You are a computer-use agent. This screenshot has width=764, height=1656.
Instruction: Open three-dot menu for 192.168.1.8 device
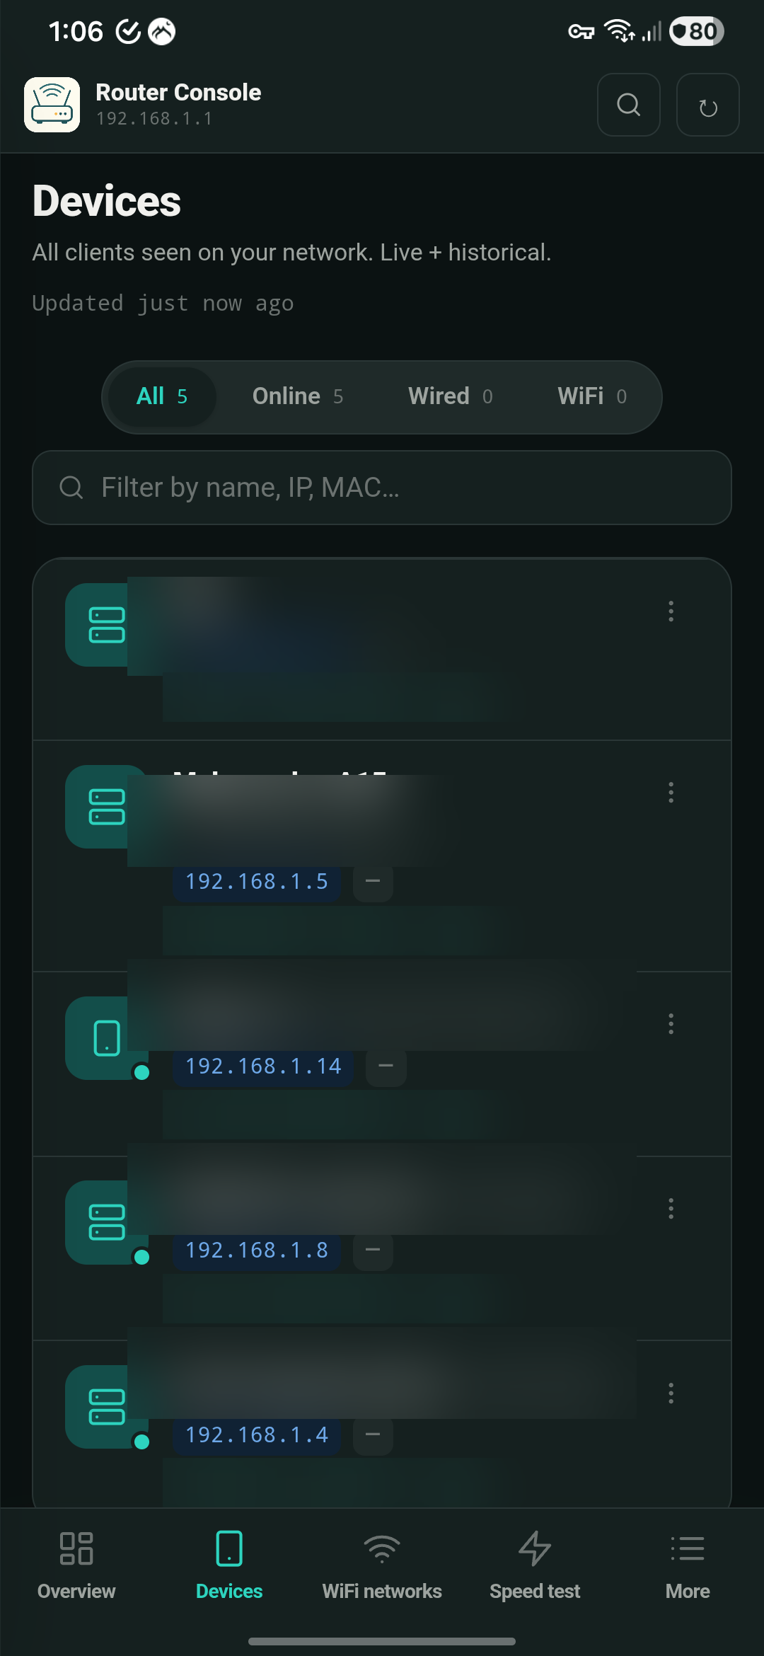click(671, 1209)
